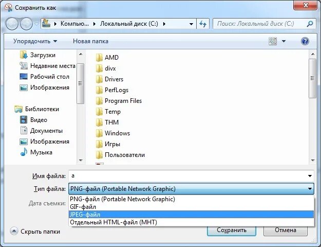Click the change view icon
The image size is (321, 247).
273,41
